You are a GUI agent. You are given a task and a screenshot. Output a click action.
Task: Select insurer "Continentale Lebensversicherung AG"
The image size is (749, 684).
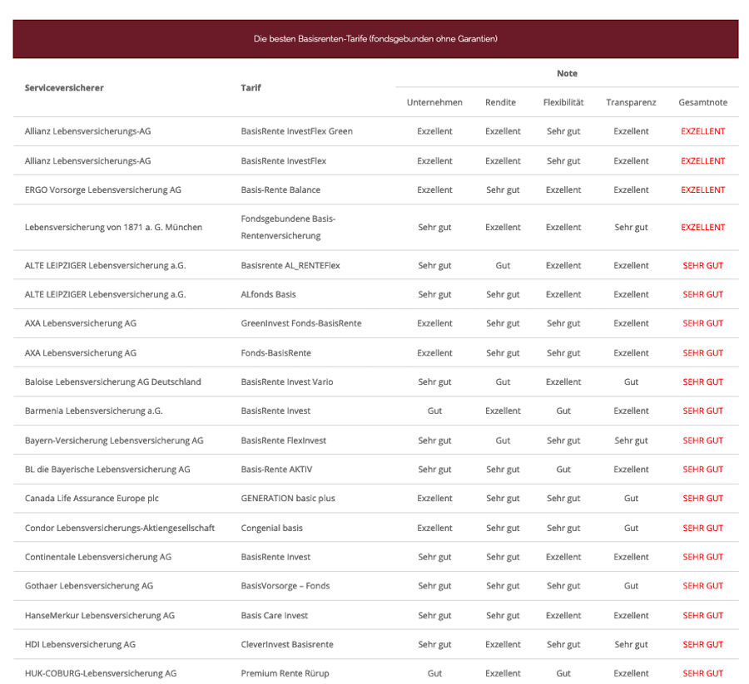pos(98,557)
